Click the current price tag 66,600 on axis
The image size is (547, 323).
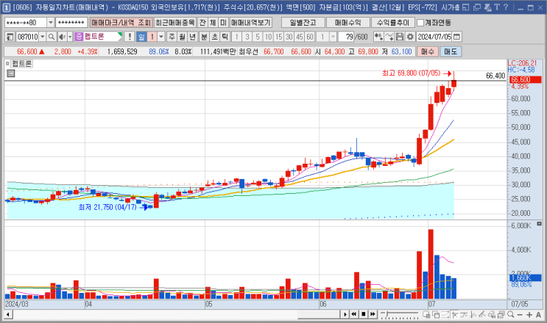pos(525,79)
